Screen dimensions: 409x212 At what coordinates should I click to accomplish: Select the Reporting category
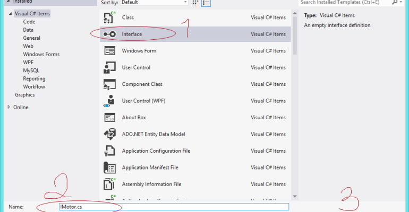[x=34, y=78]
